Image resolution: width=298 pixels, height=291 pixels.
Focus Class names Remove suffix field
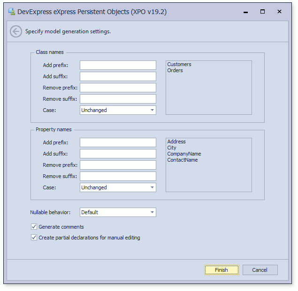118,99
